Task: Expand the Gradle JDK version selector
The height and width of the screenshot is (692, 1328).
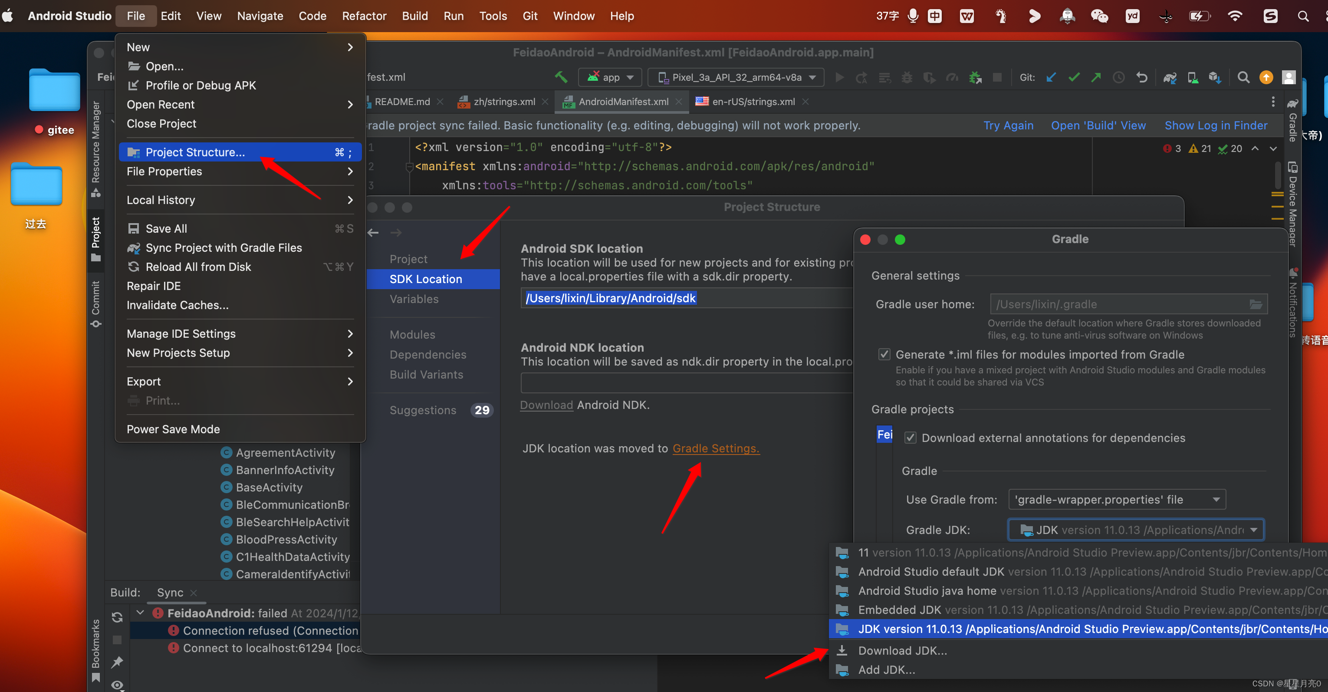Action: point(1256,530)
